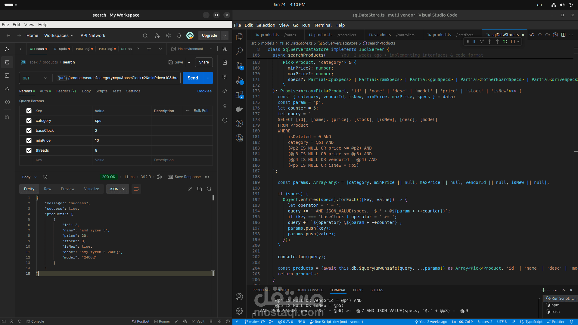This screenshot has width=578, height=325.
Task: Pause debugging in debug toolbar
Action: tap(474, 42)
